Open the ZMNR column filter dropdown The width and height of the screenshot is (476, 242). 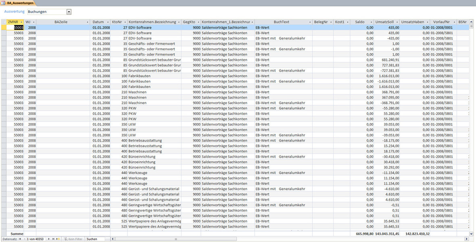[x=21, y=22]
